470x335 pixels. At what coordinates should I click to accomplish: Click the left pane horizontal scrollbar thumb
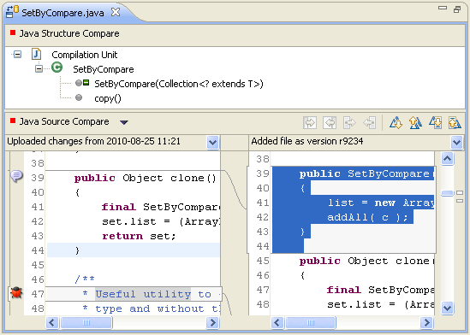point(86,323)
